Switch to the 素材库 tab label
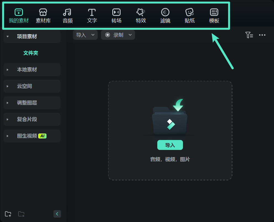The width and height of the screenshot is (274, 222). point(43,21)
